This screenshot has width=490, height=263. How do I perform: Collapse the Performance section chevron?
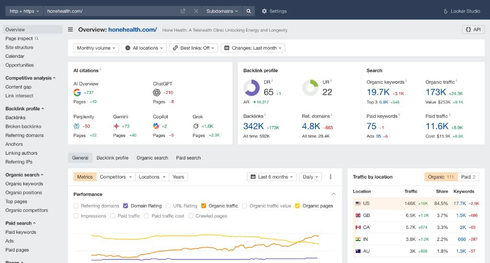tap(334, 194)
